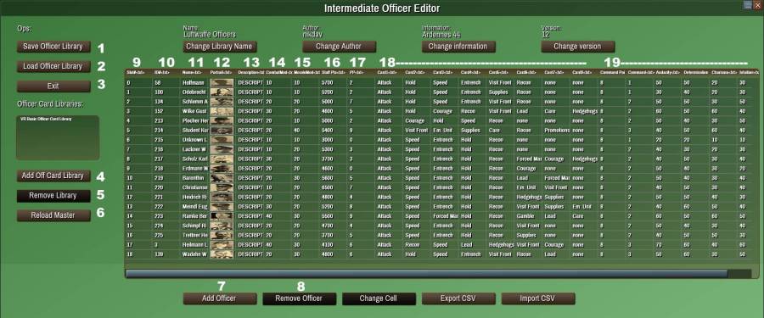Click Student Kur's portrait picture

222,131
